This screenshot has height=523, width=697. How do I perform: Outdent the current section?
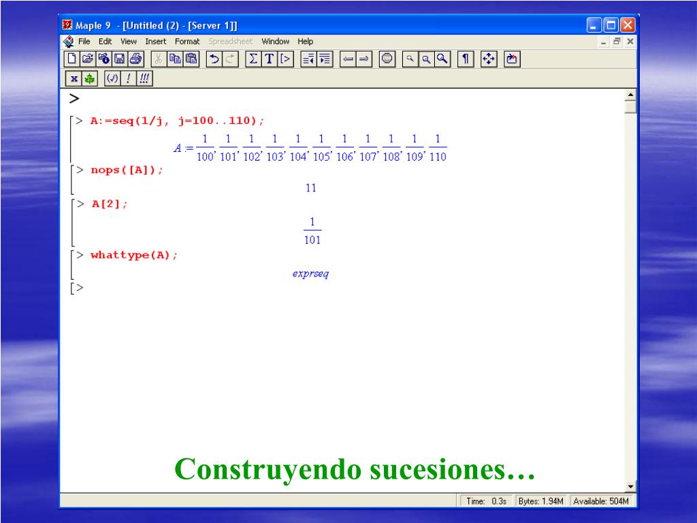tap(308, 59)
